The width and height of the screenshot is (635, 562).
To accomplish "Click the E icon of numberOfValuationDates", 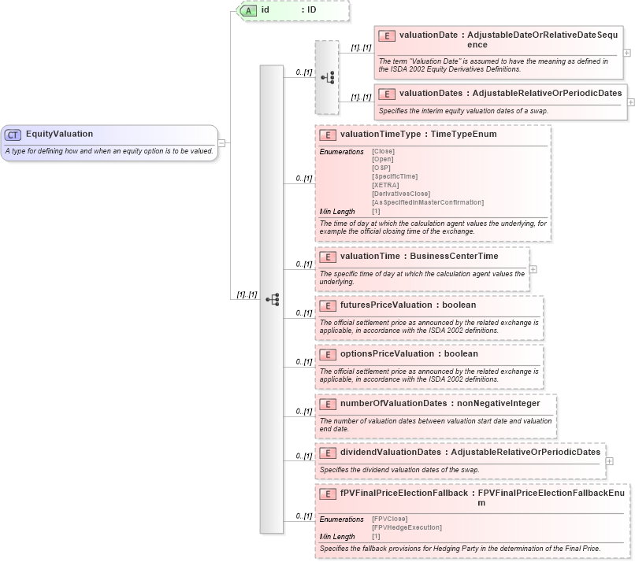I will (x=328, y=405).
